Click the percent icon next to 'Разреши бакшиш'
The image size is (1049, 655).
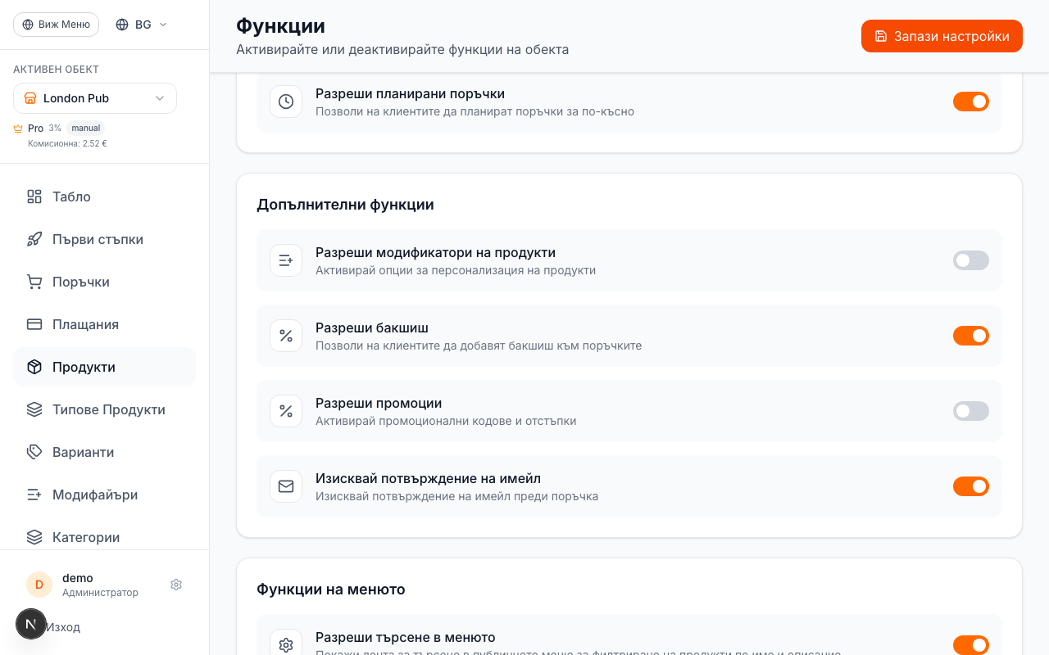tap(286, 336)
